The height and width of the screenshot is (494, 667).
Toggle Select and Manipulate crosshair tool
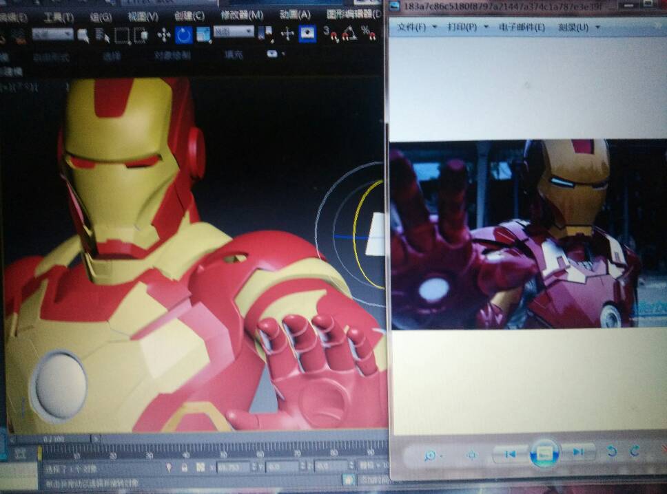[x=287, y=34]
